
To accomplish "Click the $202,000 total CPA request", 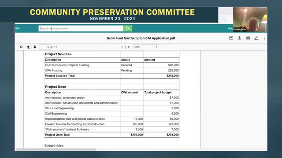I will (137, 135).
